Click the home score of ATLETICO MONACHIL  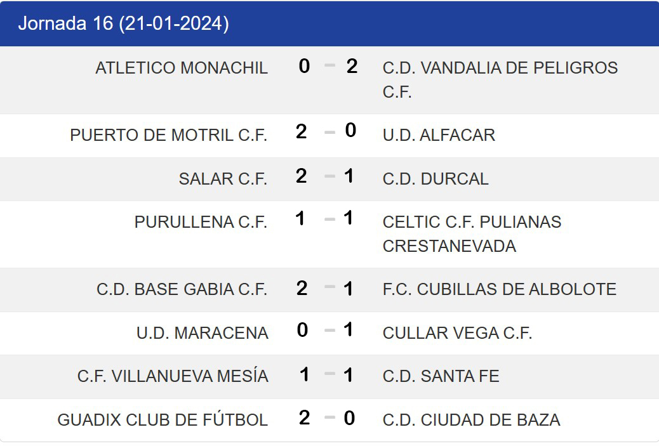[x=304, y=66]
